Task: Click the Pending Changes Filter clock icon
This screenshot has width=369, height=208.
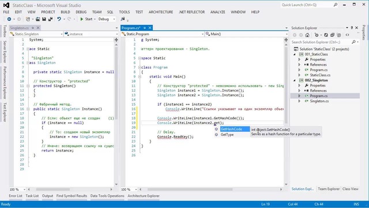Action: tap(317, 35)
